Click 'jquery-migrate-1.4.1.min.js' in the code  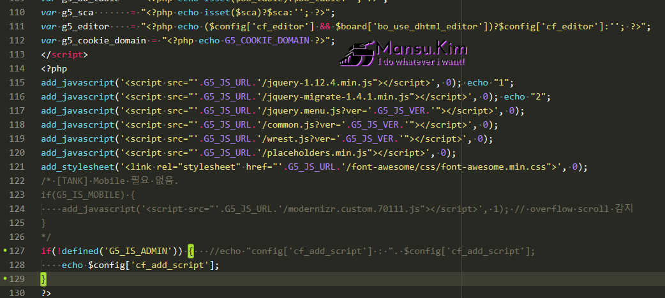(x=338, y=96)
